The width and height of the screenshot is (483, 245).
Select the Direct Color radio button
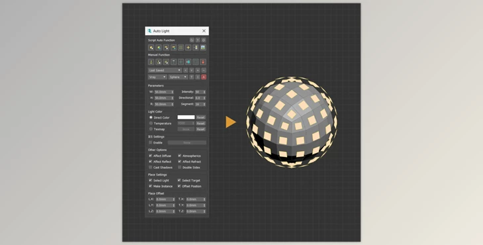coord(151,117)
